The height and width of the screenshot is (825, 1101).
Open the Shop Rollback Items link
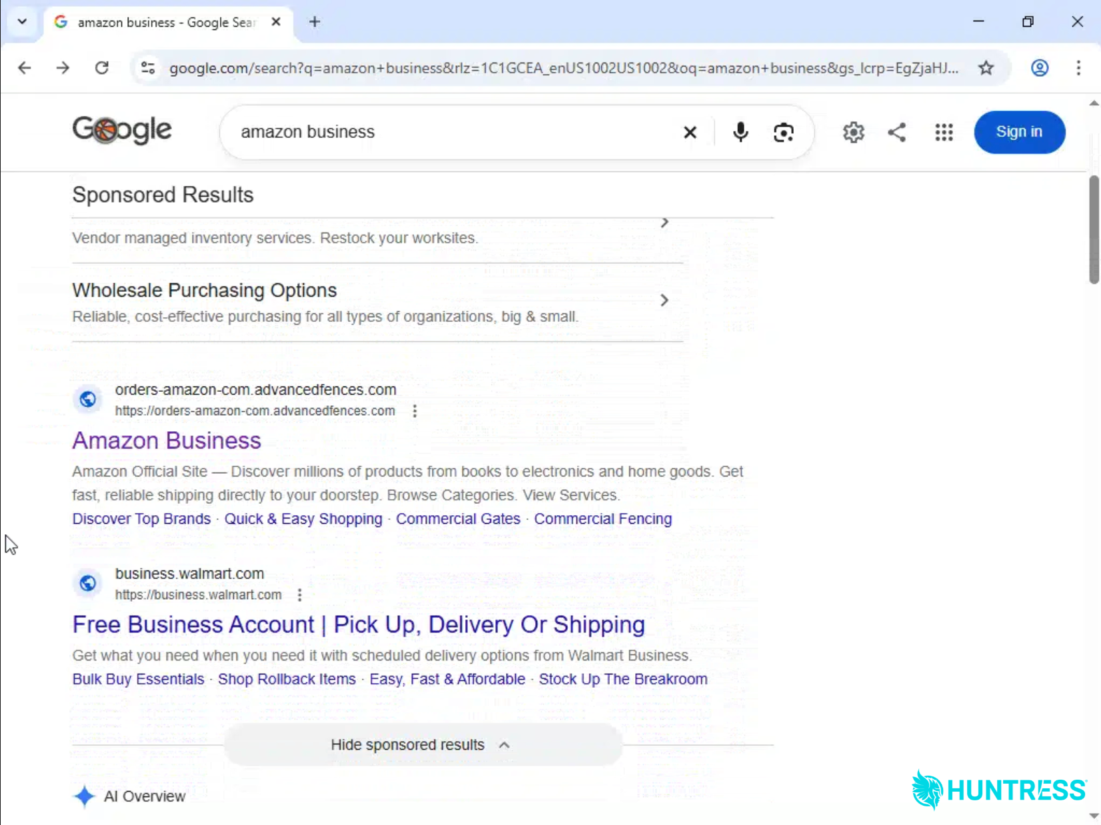(287, 679)
